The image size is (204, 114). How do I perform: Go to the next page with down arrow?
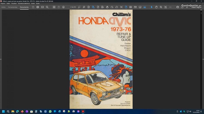click(x=63, y=7)
